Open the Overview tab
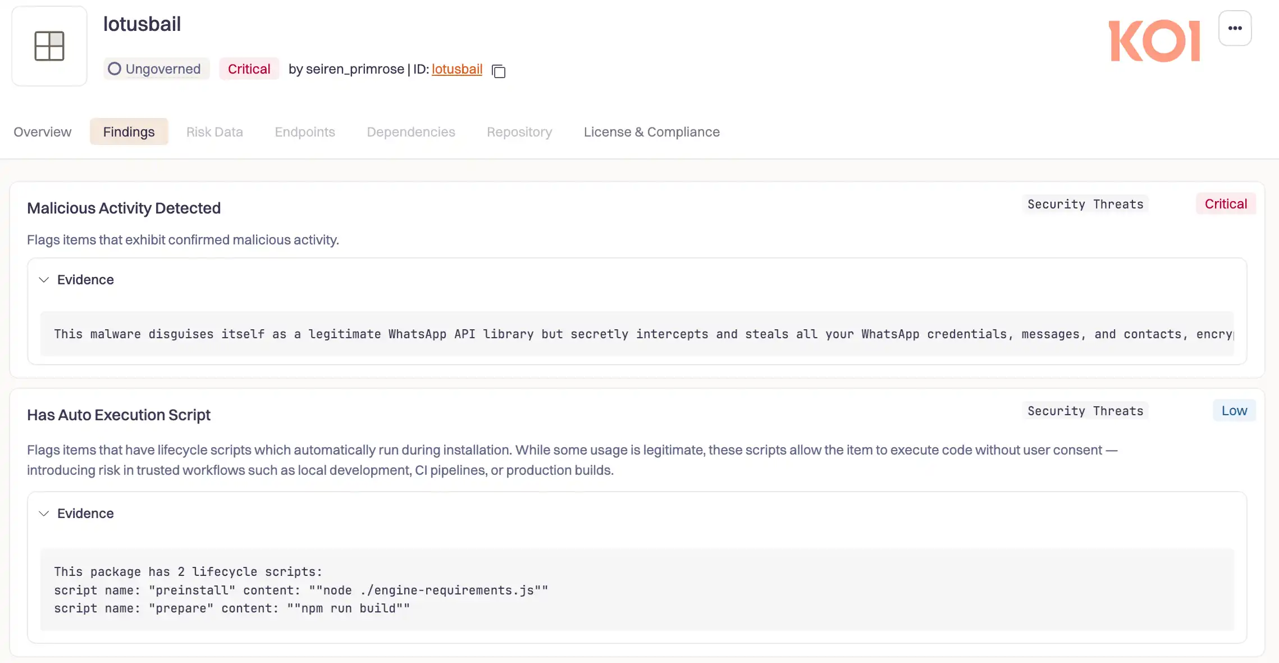Image resolution: width=1279 pixels, height=663 pixels. (43, 132)
